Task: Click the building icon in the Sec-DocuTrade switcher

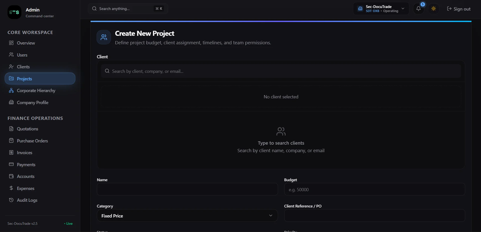Action: click(x=360, y=9)
